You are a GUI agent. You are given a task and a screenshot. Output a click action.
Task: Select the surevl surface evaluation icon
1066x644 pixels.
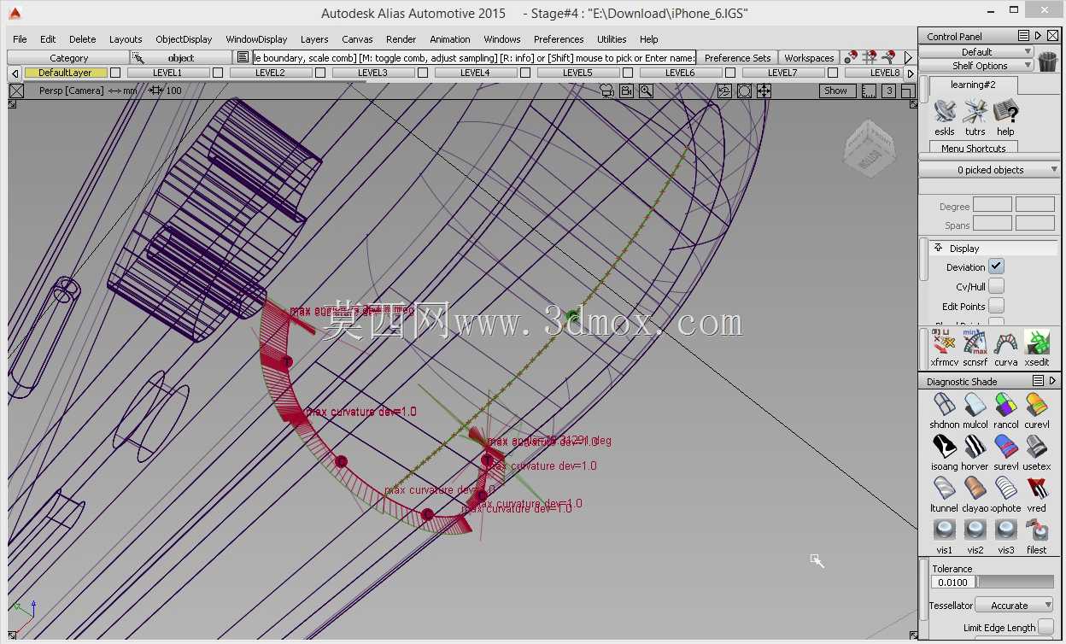[1006, 446]
